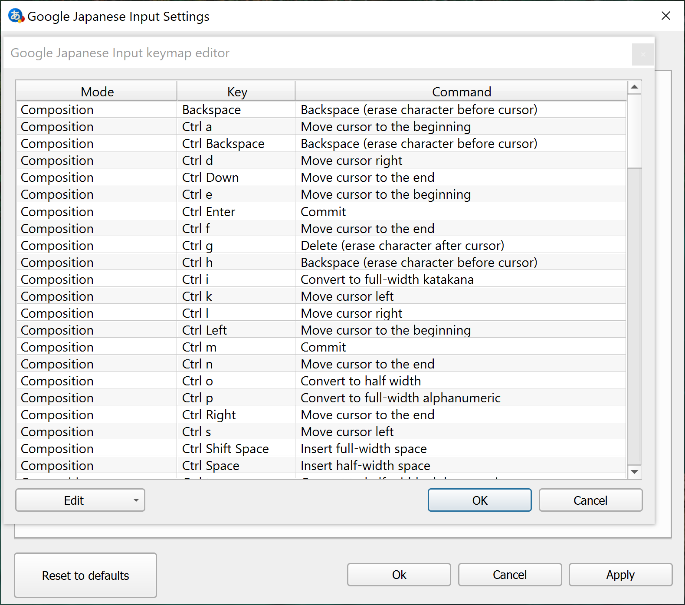Select the Ctrl Left key cell
This screenshot has width=685, height=605.
pyautogui.click(x=236, y=330)
